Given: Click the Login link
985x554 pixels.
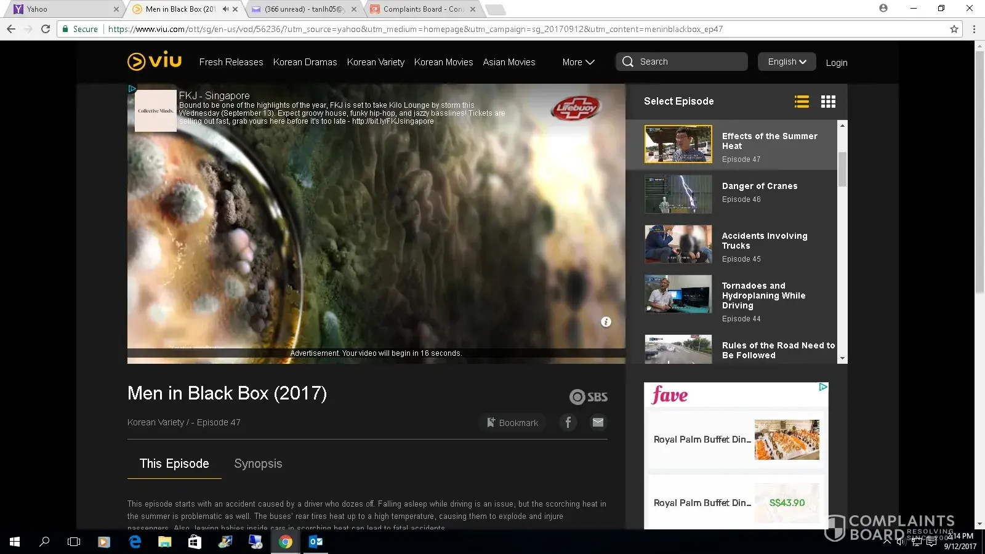Looking at the screenshot, I should click(836, 63).
